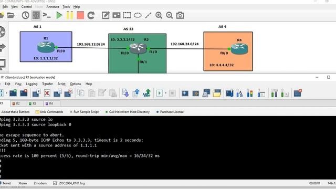The height and width of the screenshot is (189, 336).
Task: Click Zmodem in ZOC status bar
Action: point(40,183)
